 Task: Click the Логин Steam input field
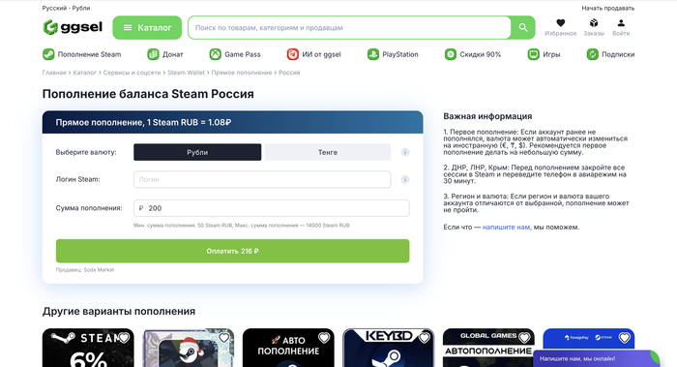(x=262, y=179)
